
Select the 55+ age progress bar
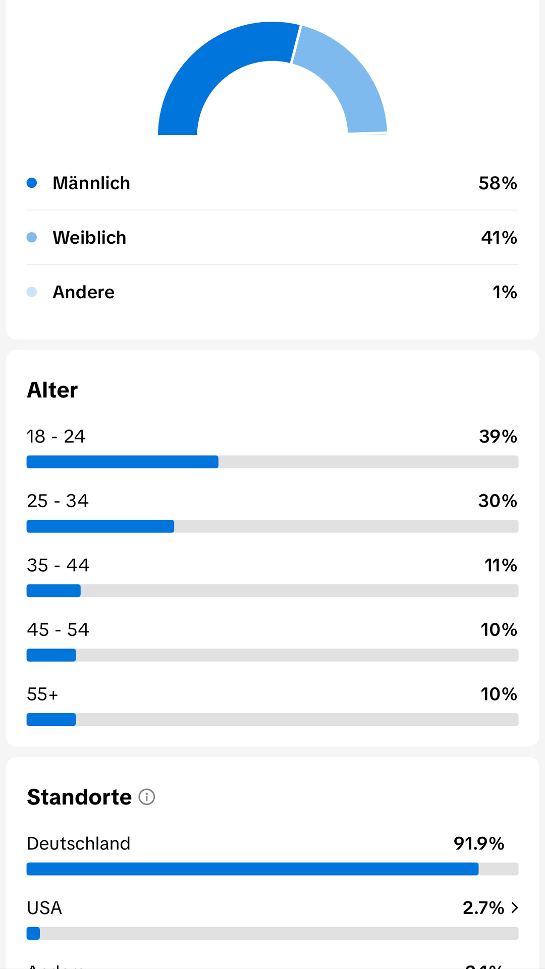(272, 720)
